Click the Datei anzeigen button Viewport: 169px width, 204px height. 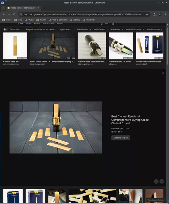(x=121, y=138)
